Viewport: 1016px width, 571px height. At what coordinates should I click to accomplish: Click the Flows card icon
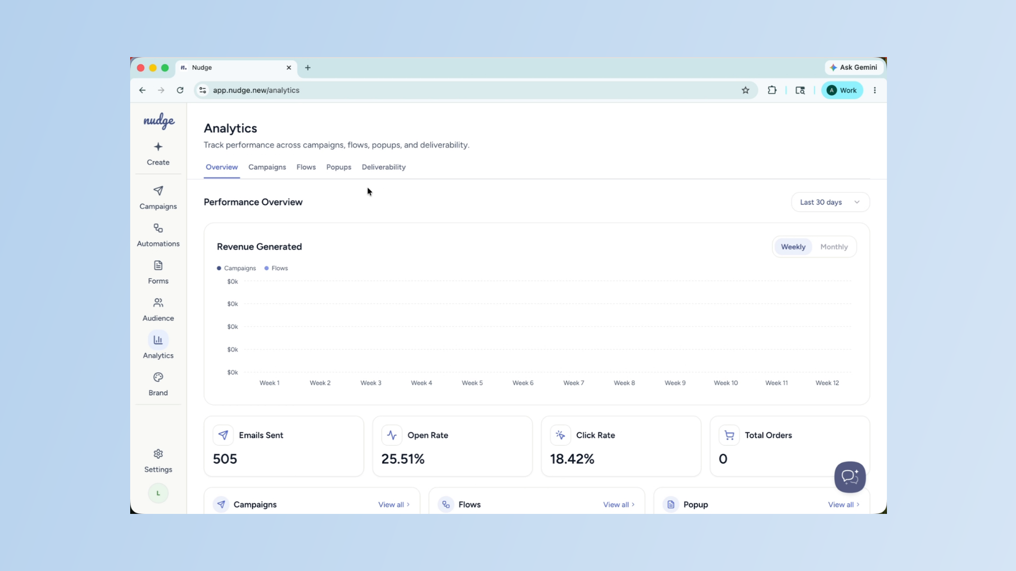[446, 504]
